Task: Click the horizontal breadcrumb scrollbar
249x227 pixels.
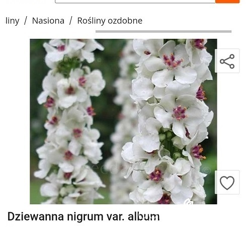Action: pos(163,31)
